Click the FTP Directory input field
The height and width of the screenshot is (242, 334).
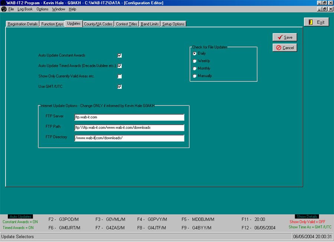coord(129,138)
